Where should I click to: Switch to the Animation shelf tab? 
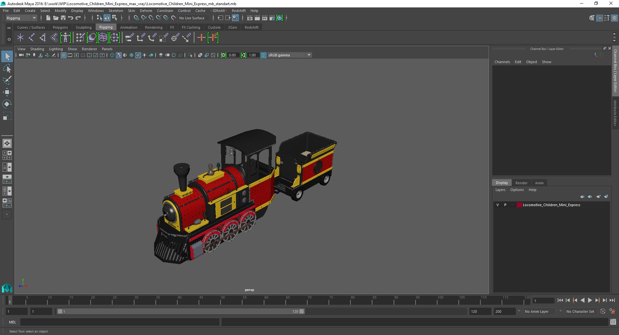pos(129,27)
